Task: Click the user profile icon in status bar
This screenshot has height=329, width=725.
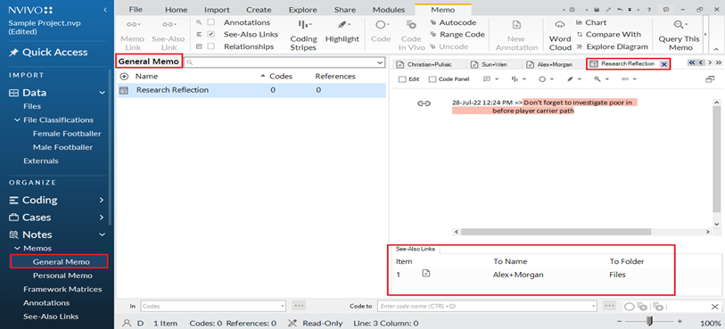Action: (126, 324)
